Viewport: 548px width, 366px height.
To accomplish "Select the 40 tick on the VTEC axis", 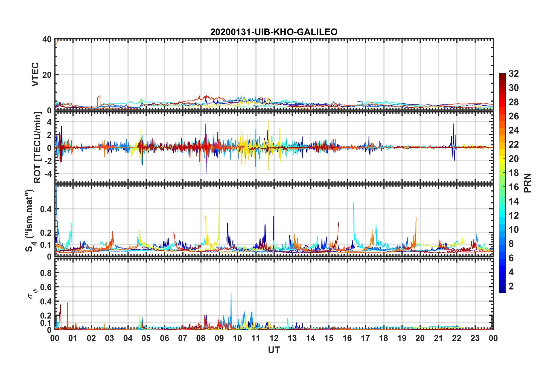I will click(47, 39).
